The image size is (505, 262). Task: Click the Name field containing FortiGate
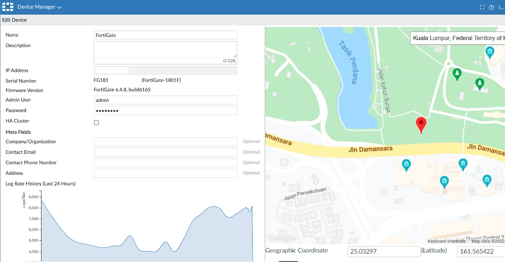pyautogui.click(x=165, y=35)
